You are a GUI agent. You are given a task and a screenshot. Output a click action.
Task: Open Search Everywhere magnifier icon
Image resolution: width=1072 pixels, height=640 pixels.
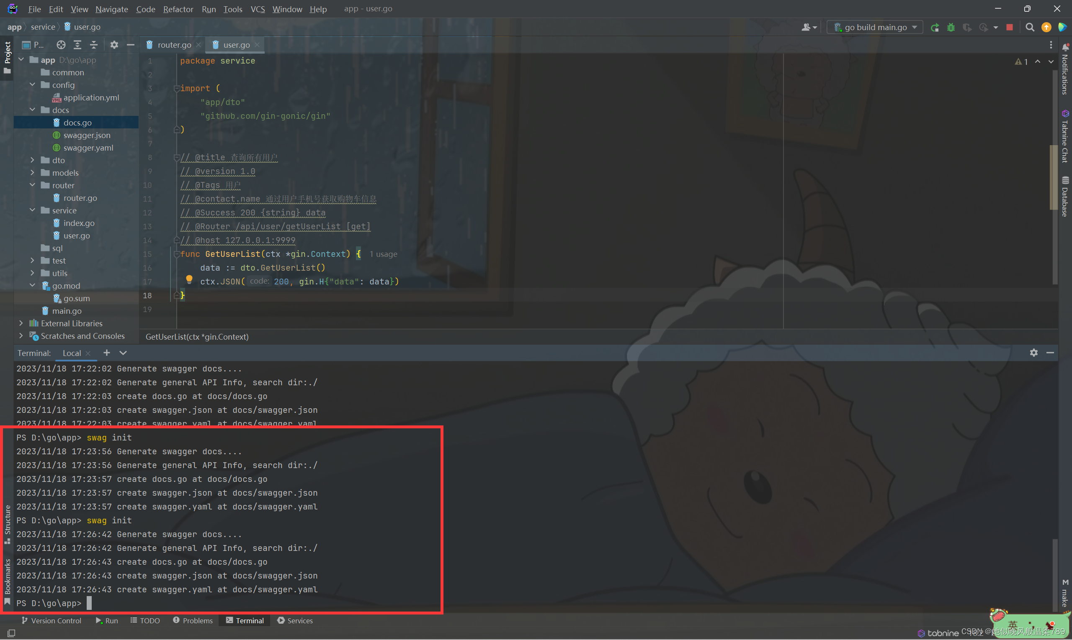pos(1030,28)
